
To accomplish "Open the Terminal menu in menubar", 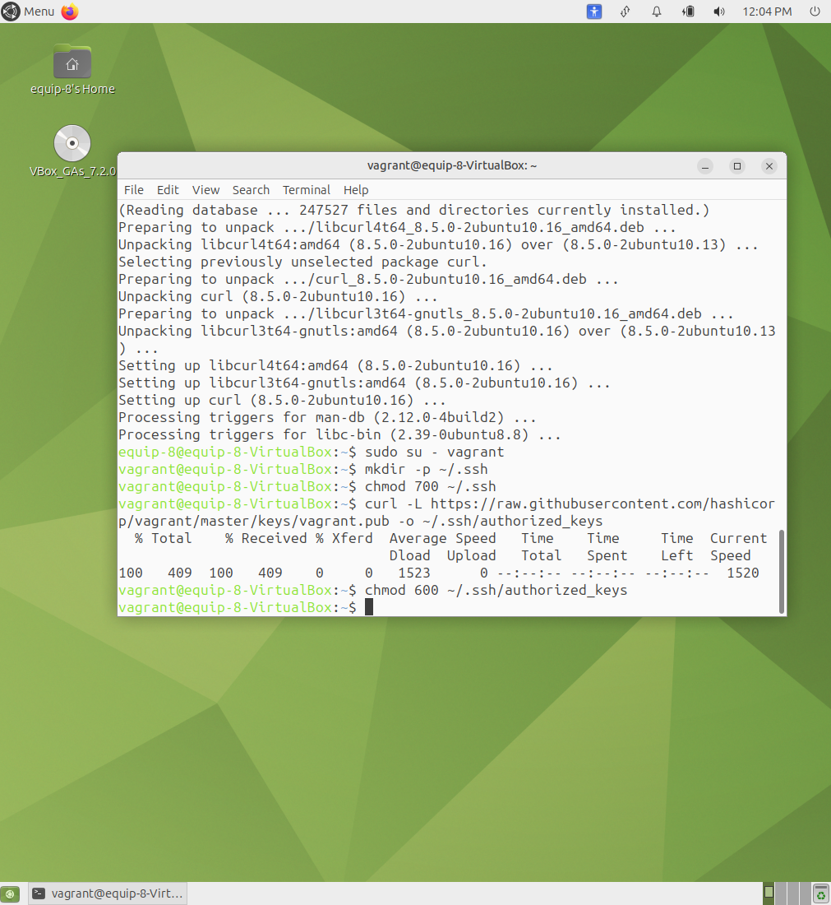I will pyautogui.click(x=307, y=190).
